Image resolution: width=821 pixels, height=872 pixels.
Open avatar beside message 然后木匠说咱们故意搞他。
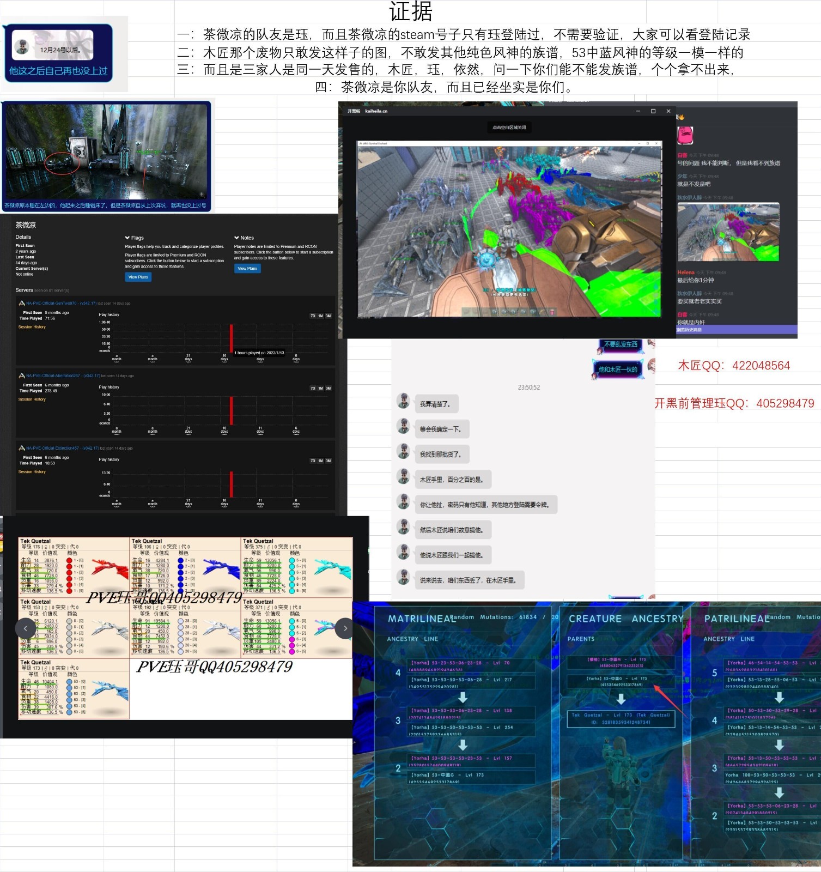[404, 526]
